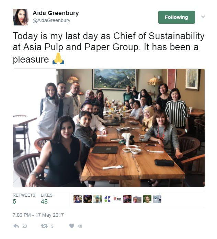Click the praying hands emoji
The height and width of the screenshot is (239, 217).
58,59
